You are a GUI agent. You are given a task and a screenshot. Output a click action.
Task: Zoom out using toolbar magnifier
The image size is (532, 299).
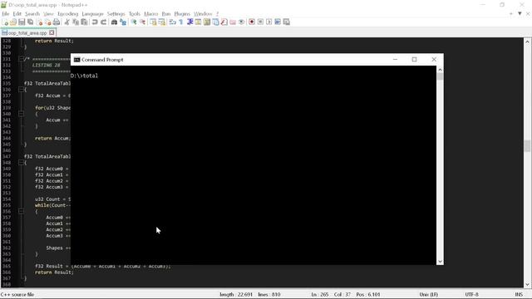point(142,22)
